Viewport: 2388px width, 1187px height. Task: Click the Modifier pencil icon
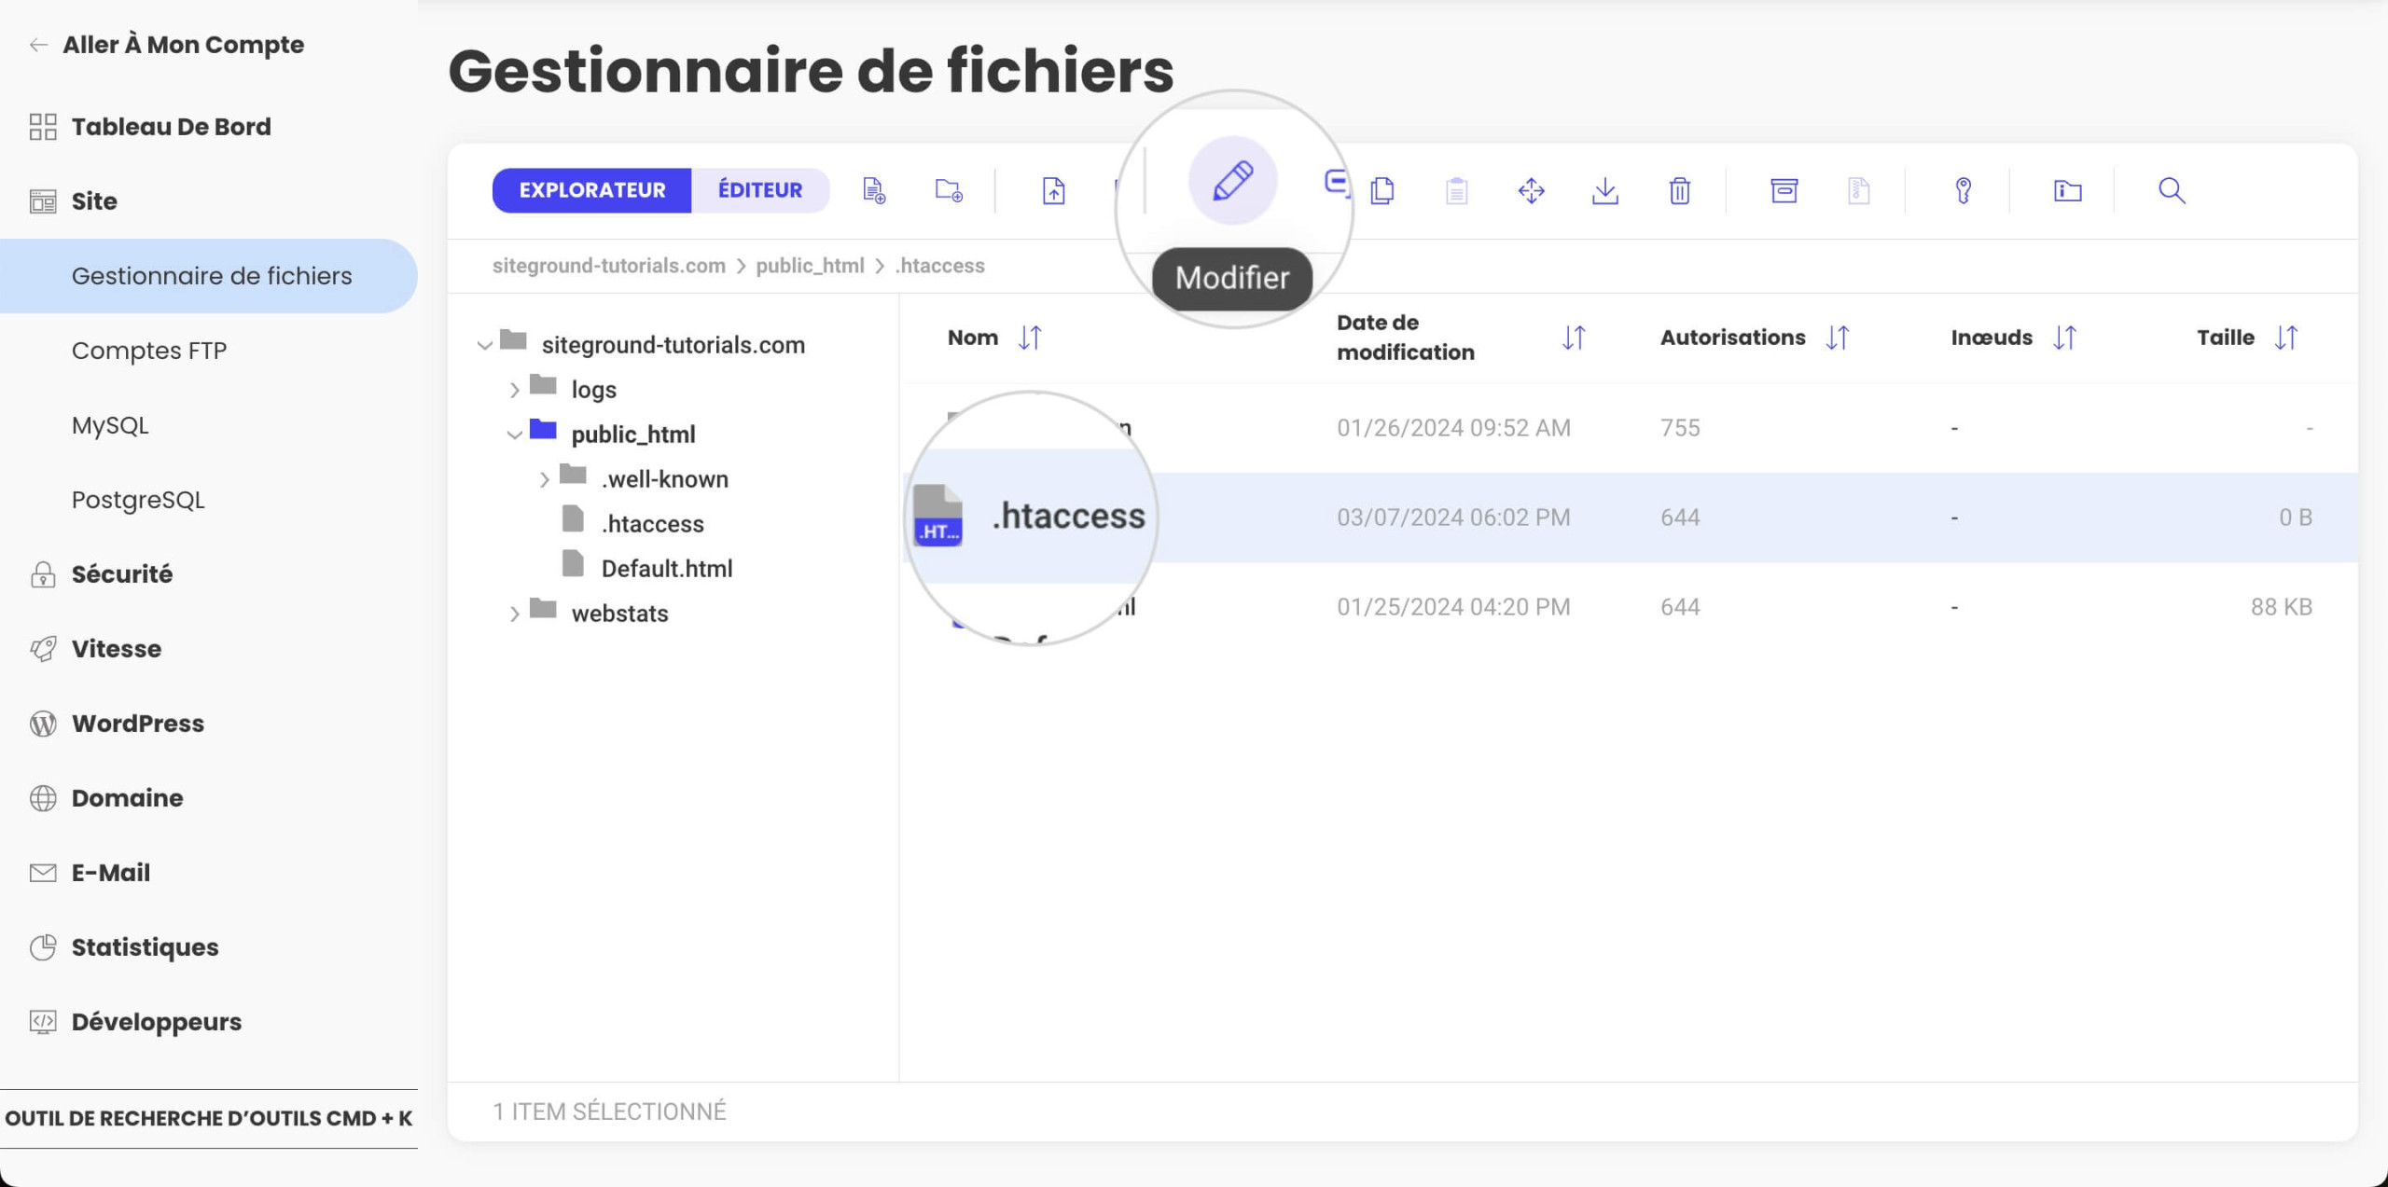1232,180
